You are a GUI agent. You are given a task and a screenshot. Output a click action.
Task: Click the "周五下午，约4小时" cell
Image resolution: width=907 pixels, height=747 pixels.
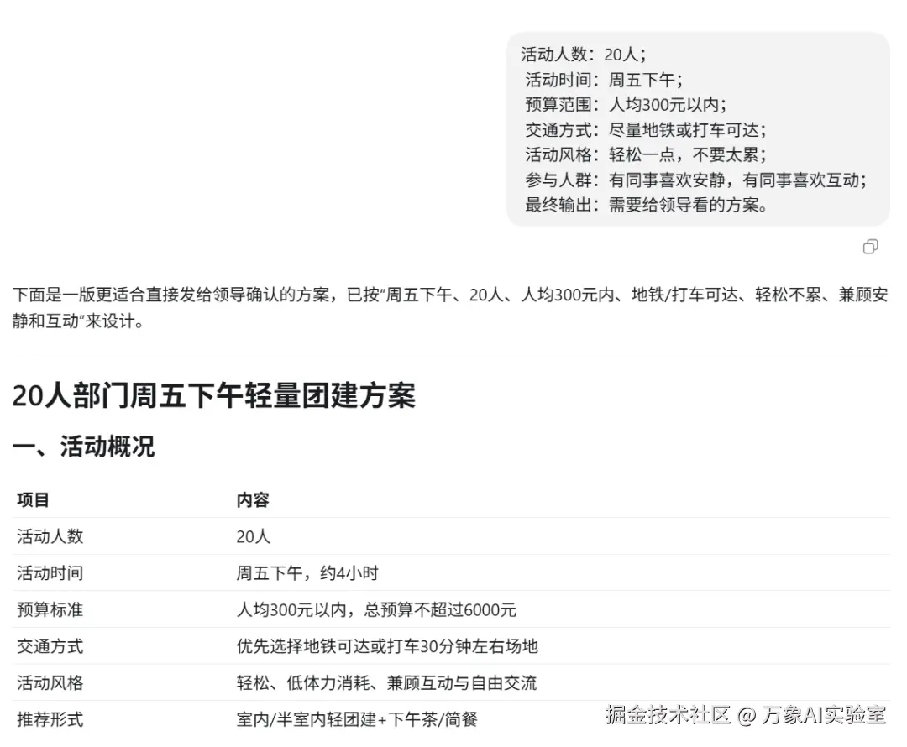click(307, 573)
